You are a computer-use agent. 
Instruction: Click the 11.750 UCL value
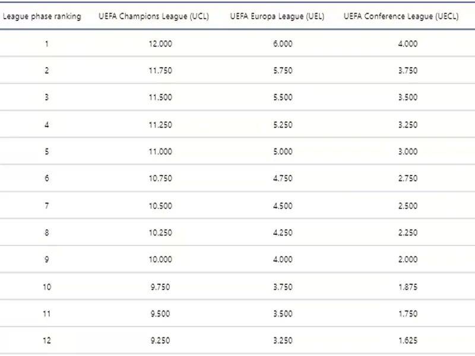tap(160, 71)
